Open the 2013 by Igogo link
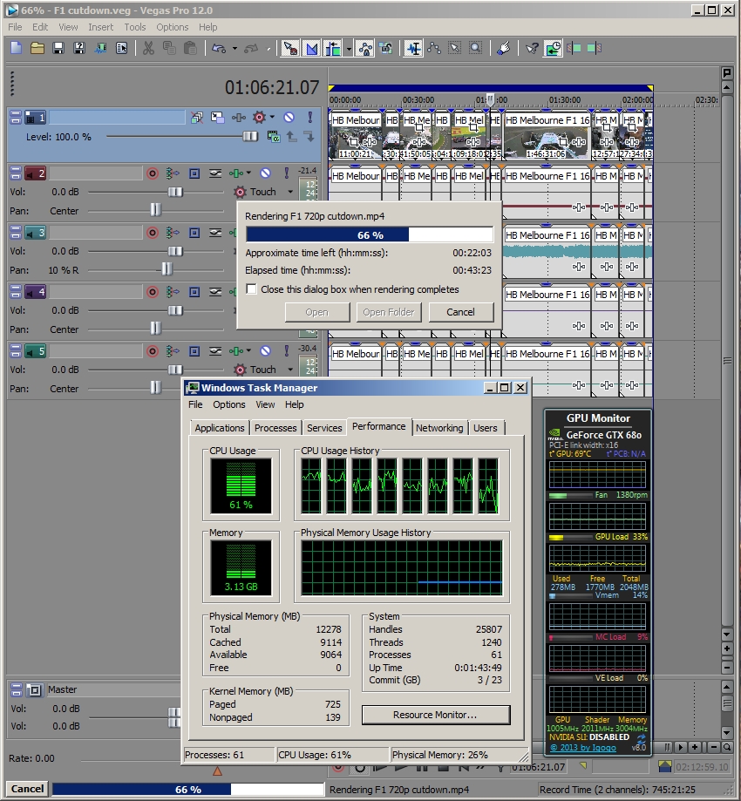 tap(582, 747)
